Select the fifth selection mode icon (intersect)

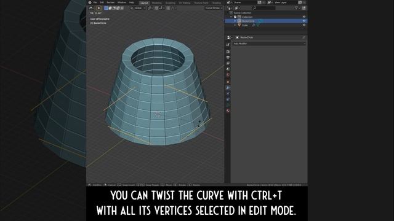click(122, 8)
